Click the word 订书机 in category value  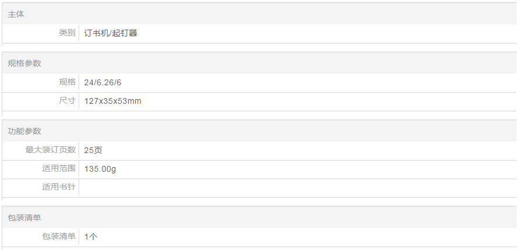pos(96,34)
